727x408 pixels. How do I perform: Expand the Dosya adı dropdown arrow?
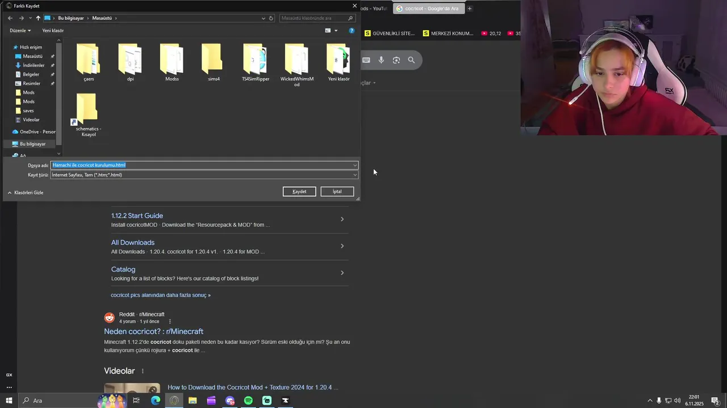(355, 165)
